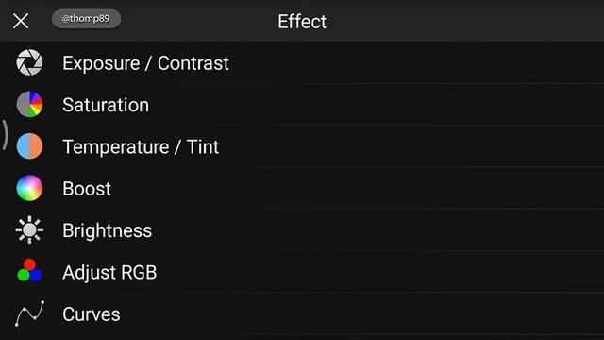Screen dimensions: 604x340
Task: Click the Temperature / Tint half-circle icon
Action: coord(29,146)
